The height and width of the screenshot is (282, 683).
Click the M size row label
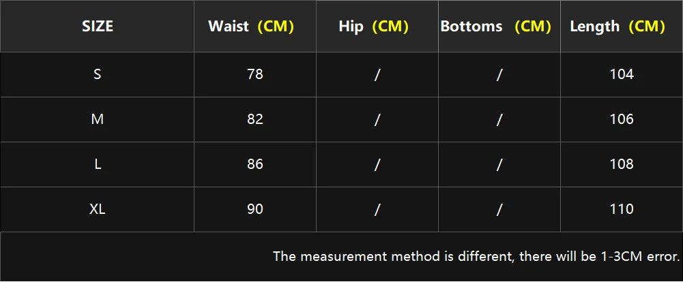click(98, 119)
